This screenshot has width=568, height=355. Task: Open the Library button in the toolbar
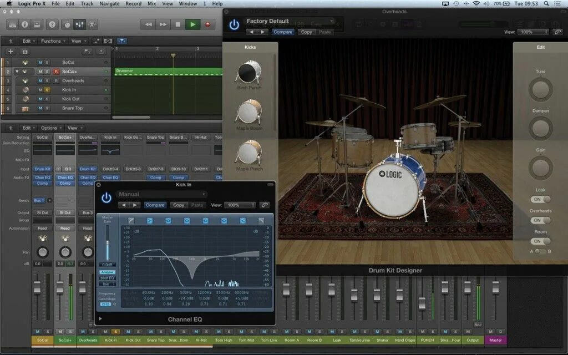[x=13, y=24]
